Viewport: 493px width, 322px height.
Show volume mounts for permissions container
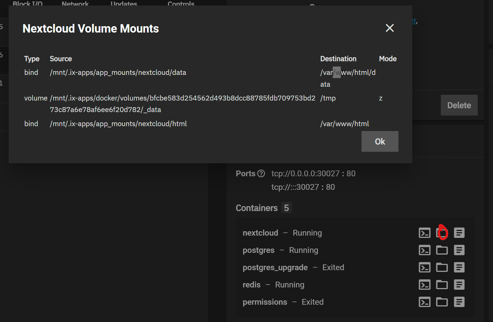tap(442, 302)
